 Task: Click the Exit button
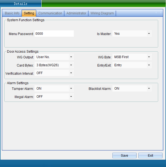pyautogui.click(x=150, y=156)
